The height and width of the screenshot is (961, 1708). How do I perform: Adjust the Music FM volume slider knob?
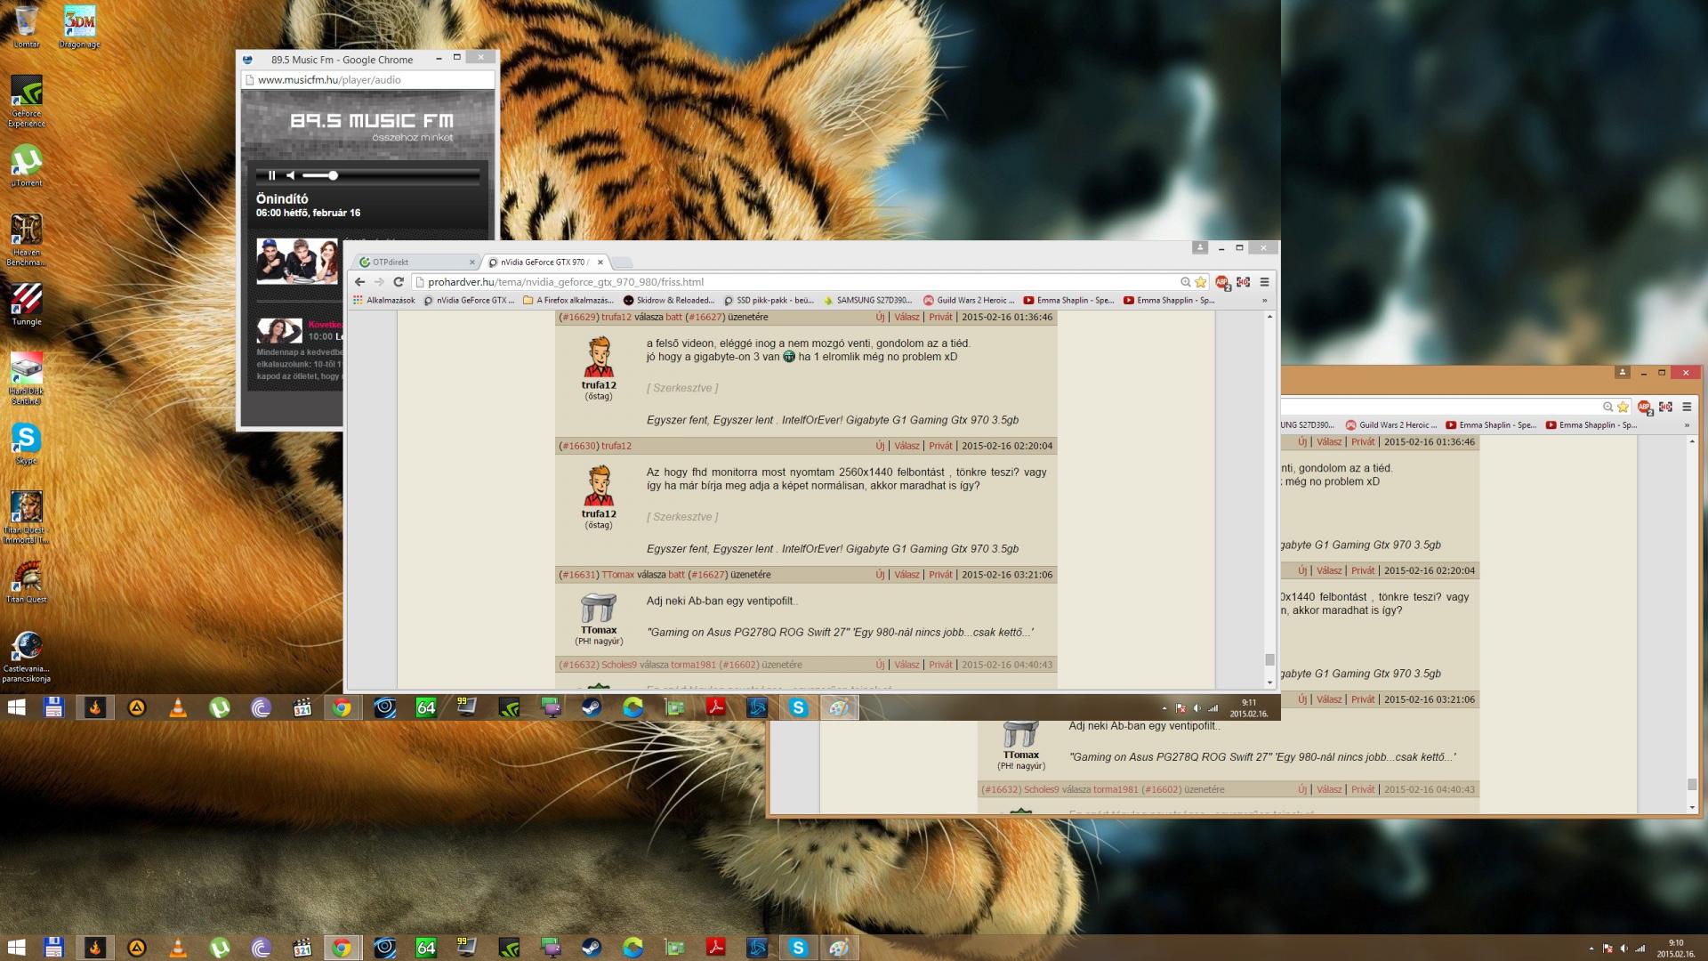pos(333,175)
